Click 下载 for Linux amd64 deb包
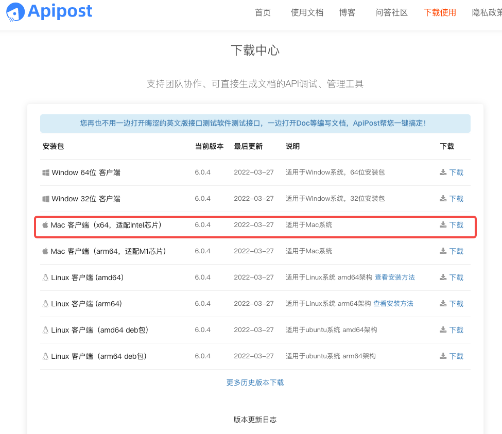The width and height of the screenshot is (502, 434). pos(456,330)
